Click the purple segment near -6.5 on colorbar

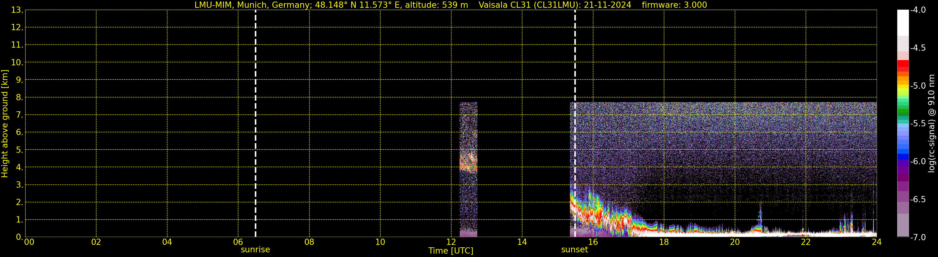[x=903, y=197]
